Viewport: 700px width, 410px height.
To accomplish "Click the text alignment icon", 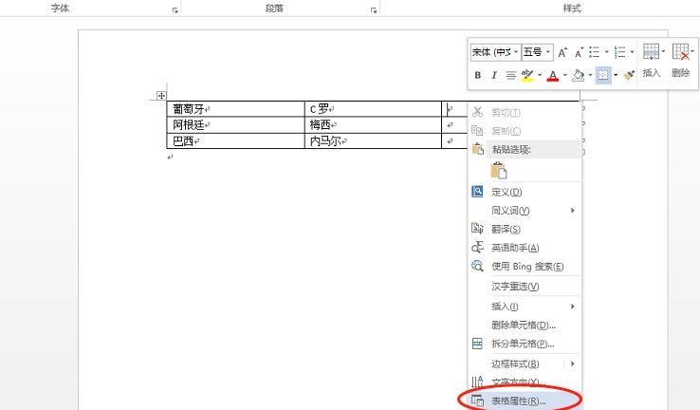I will point(510,75).
